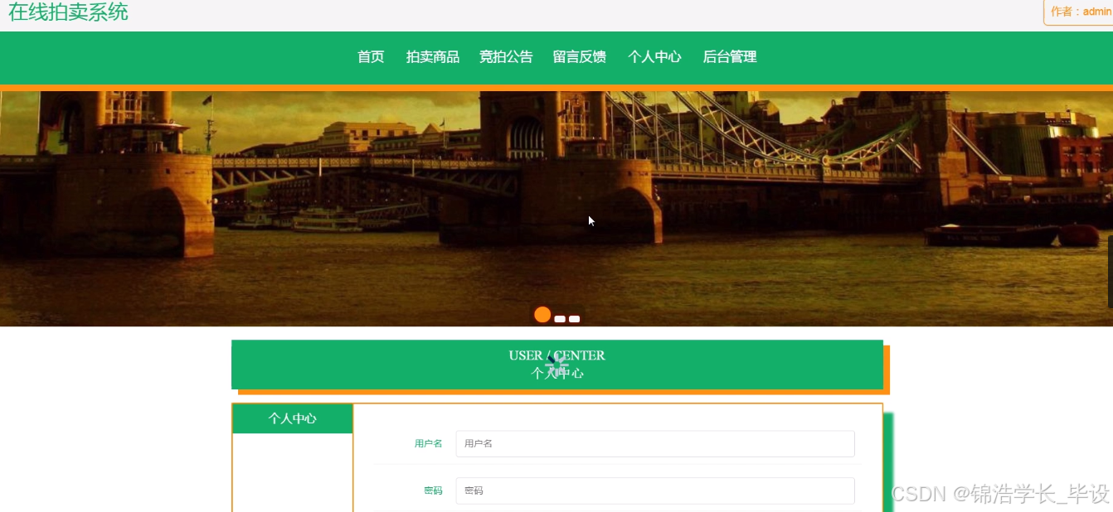Viewport: 1113px width, 512px height.
Task: Open the 留言反馈 feedback page
Action: pos(580,56)
